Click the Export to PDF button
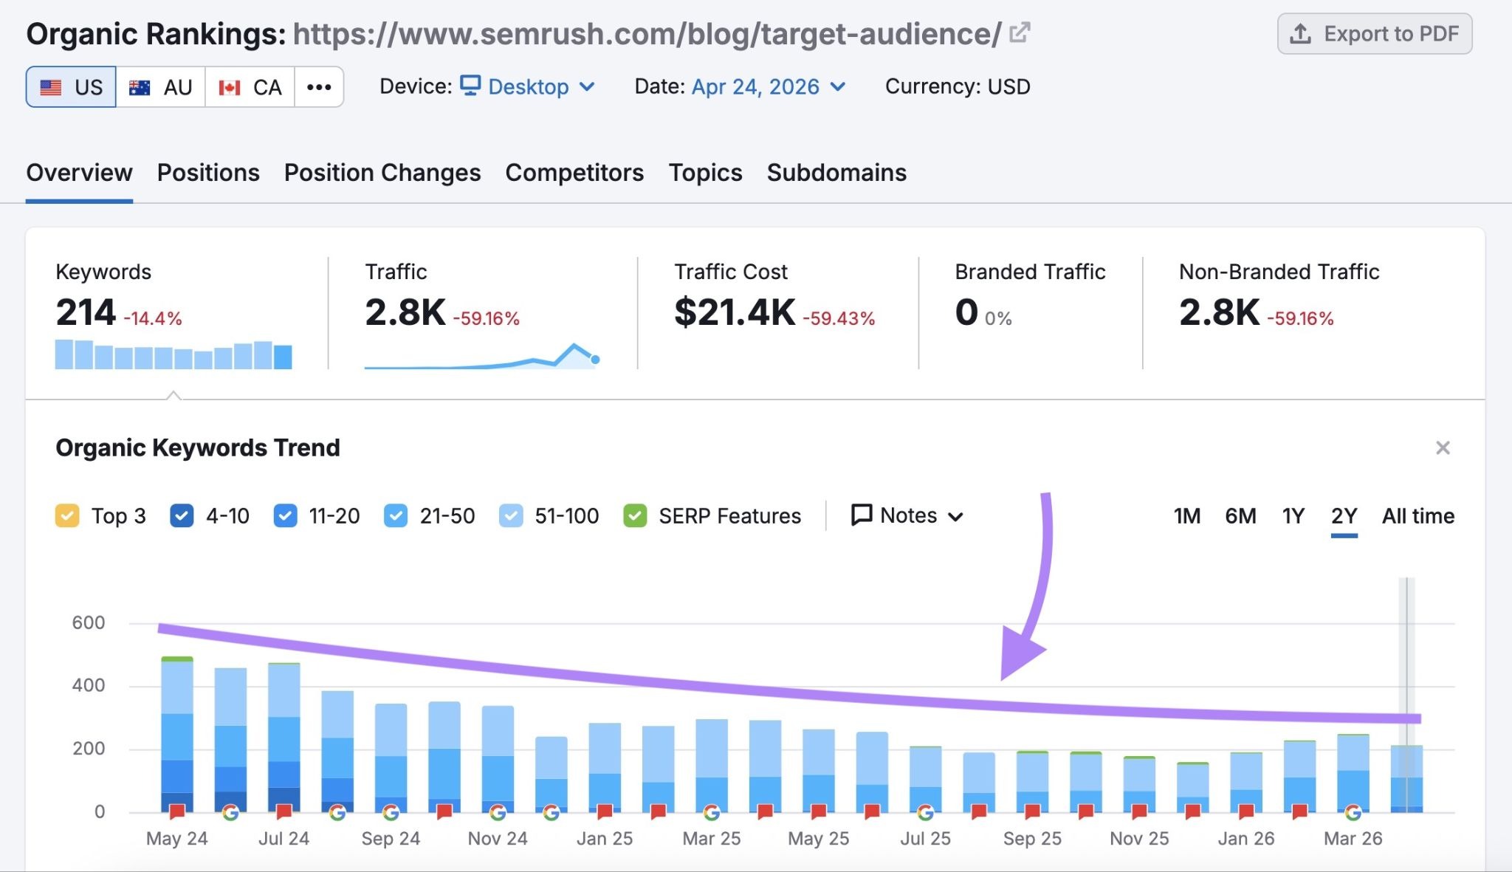The image size is (1512, 872). tap(1375, 34)
